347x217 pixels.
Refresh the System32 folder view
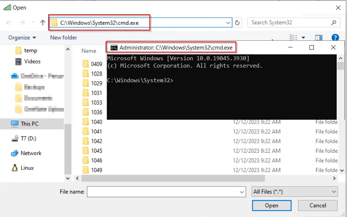(237, 22)
